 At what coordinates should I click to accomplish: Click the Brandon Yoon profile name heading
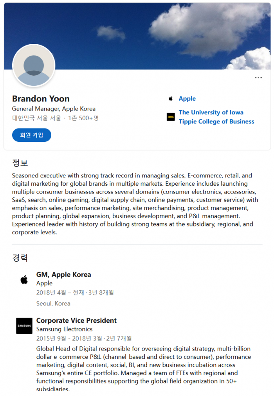tap(41, 99)
